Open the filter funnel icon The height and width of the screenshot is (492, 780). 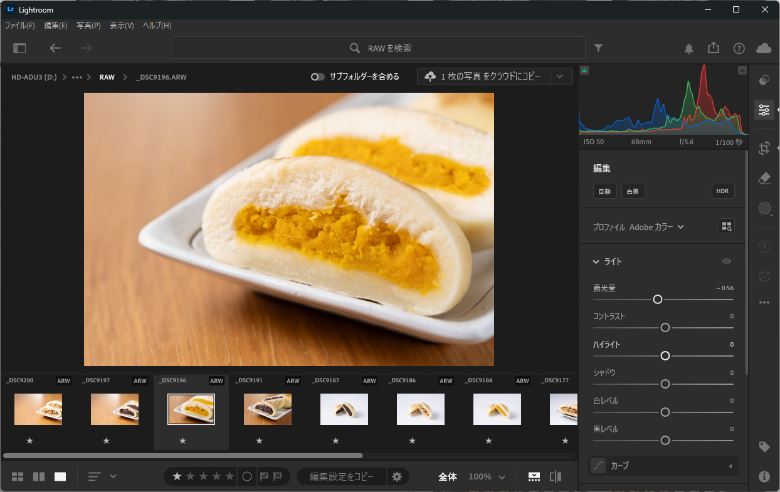click(599, 48)
